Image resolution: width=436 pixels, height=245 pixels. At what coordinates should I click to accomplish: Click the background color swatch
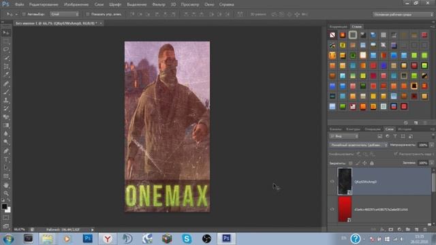click(9, 210)
